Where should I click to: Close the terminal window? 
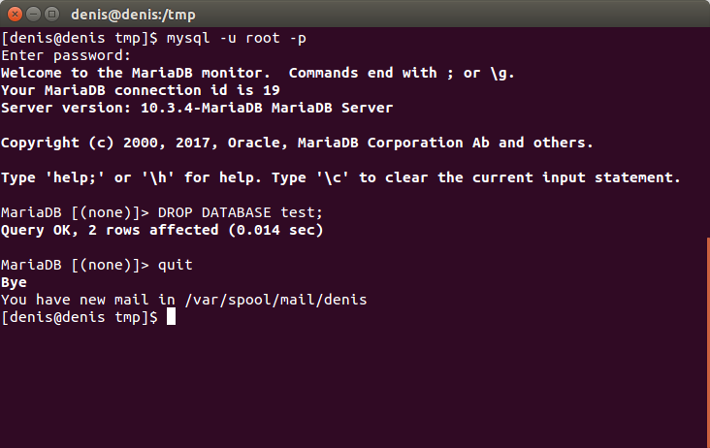point(15,15)
